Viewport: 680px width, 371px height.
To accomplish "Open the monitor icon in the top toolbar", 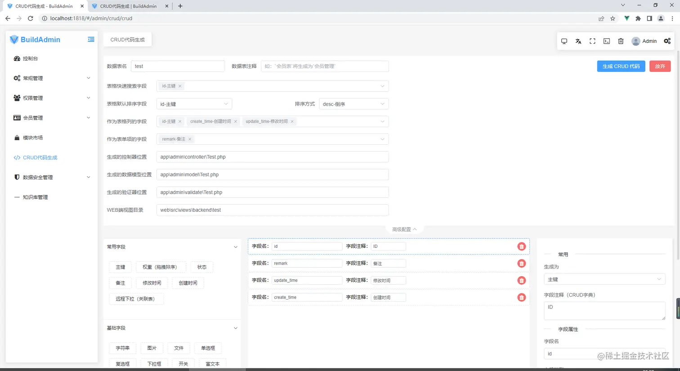I will [x=564, y=41].
